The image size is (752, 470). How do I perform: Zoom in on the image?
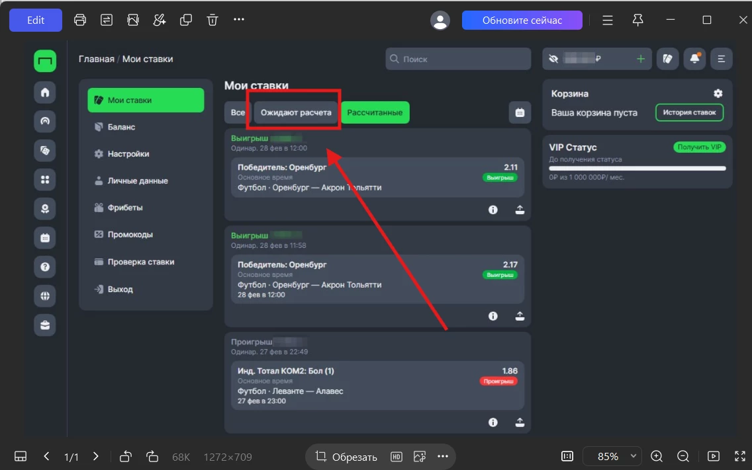pos(657,457)
